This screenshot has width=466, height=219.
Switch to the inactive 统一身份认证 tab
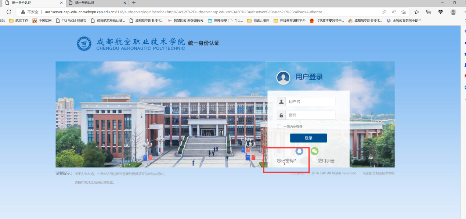tap(98, 3)
